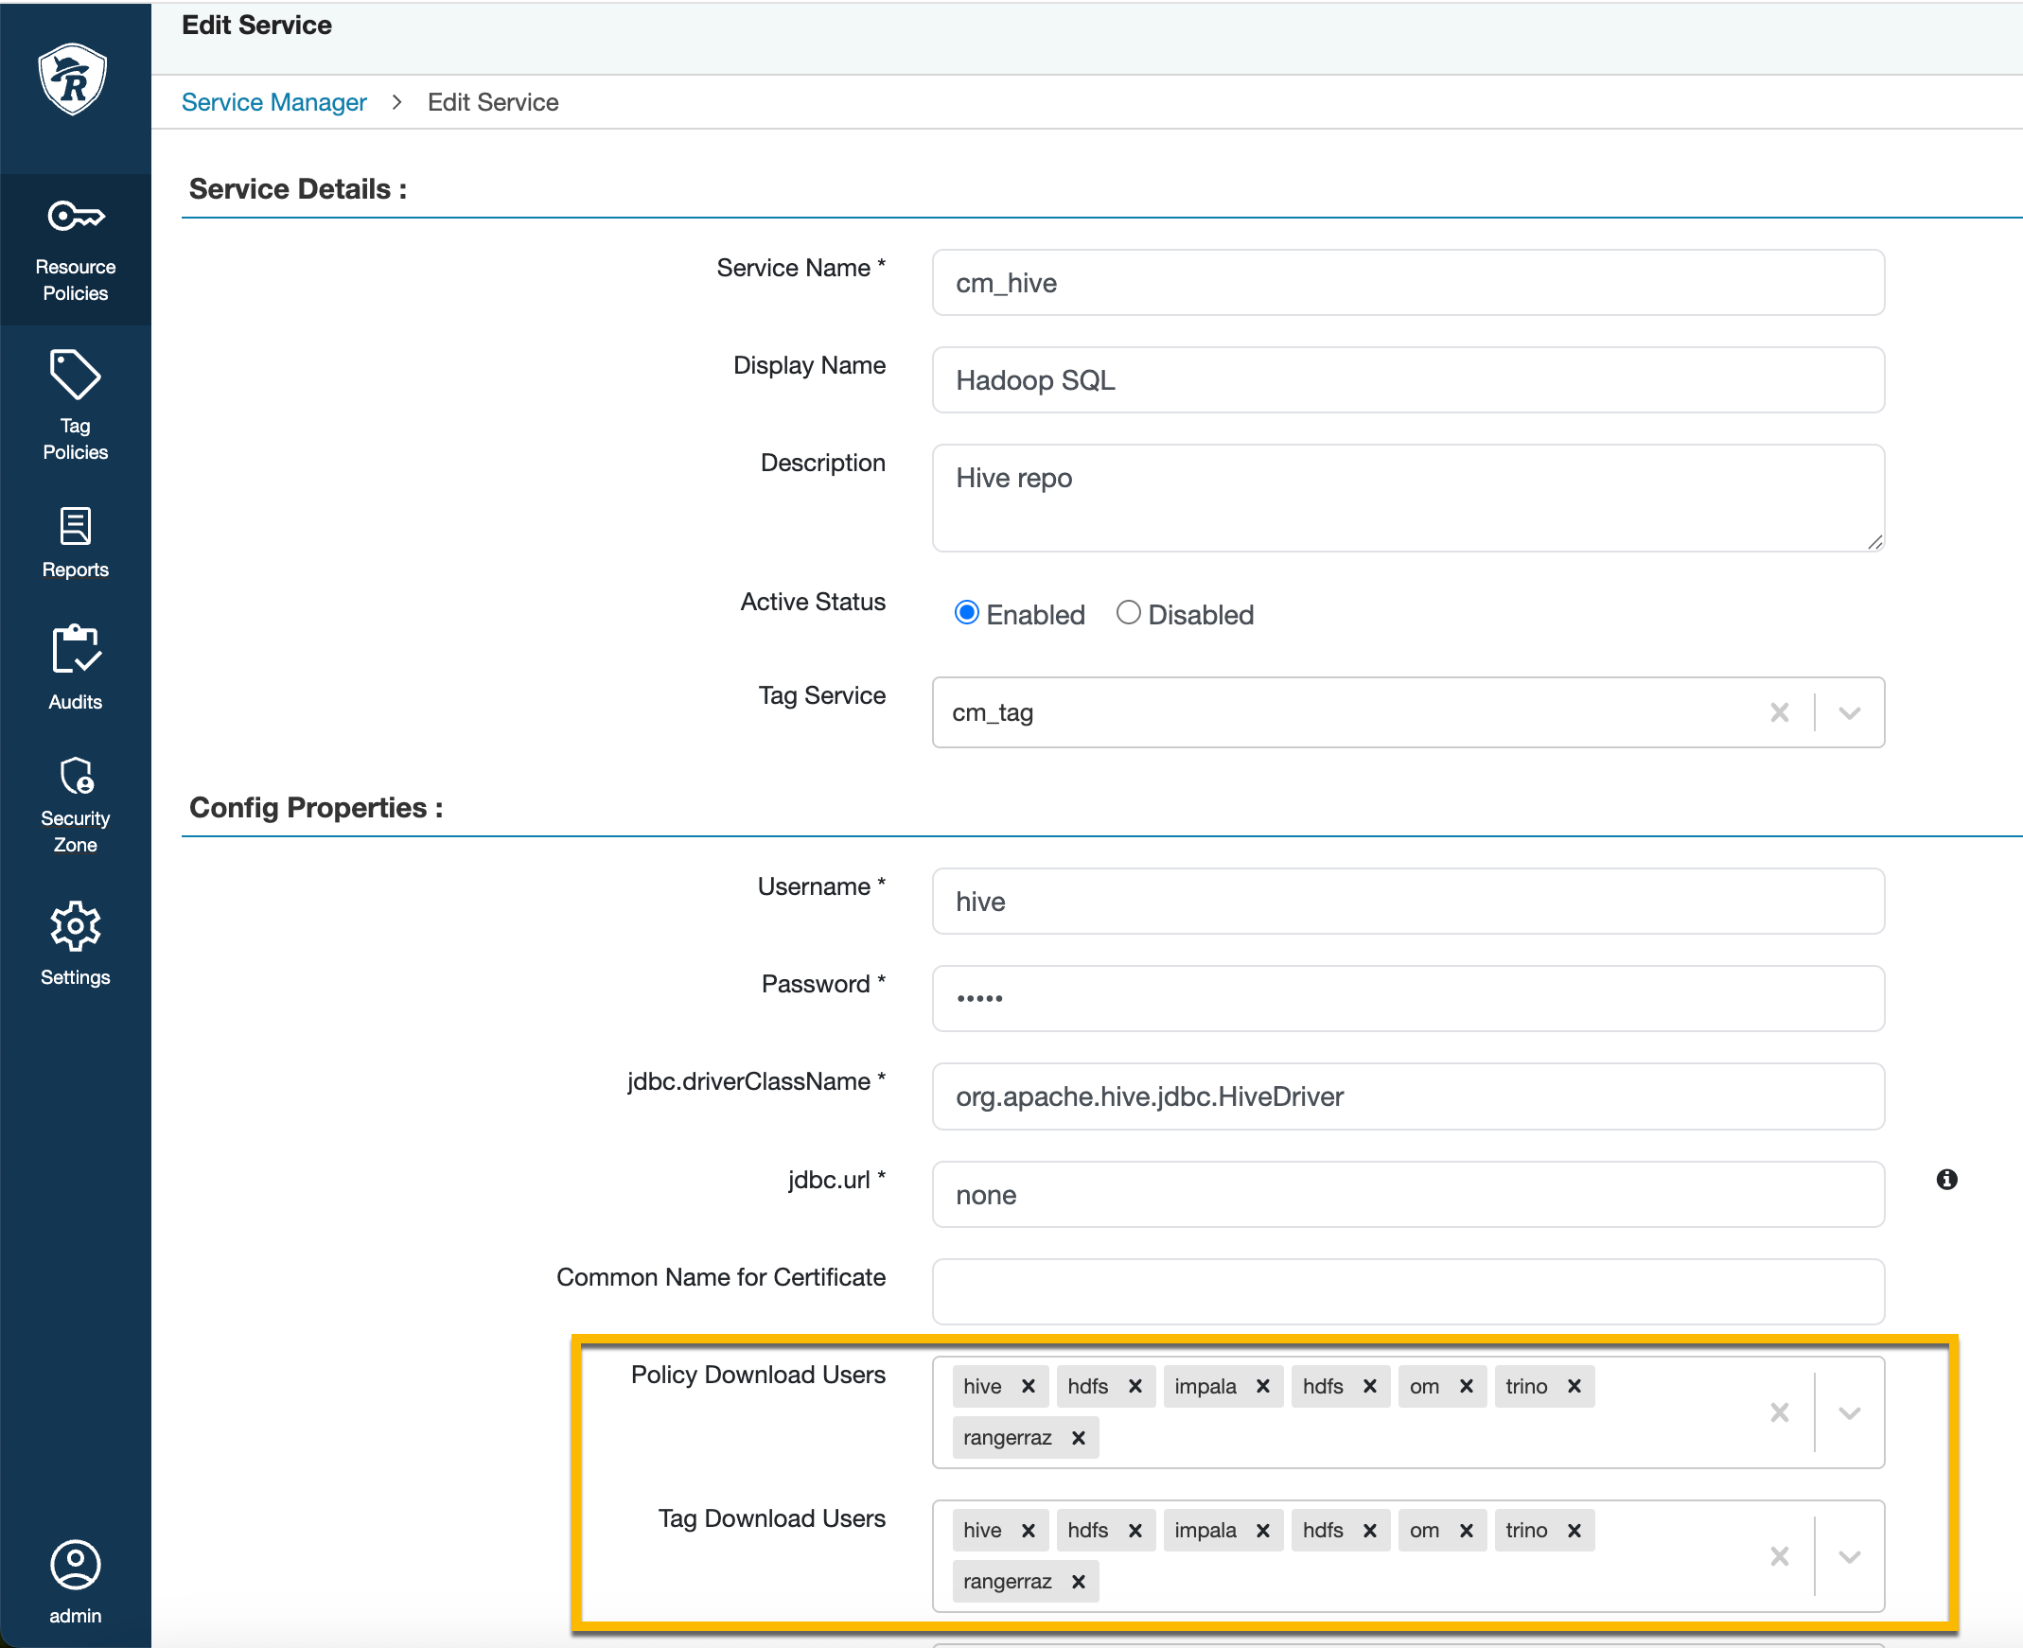Remove impala from Policy Download Users
Viewport: 2023px width, 1648px height.
click(1262, 1386)
